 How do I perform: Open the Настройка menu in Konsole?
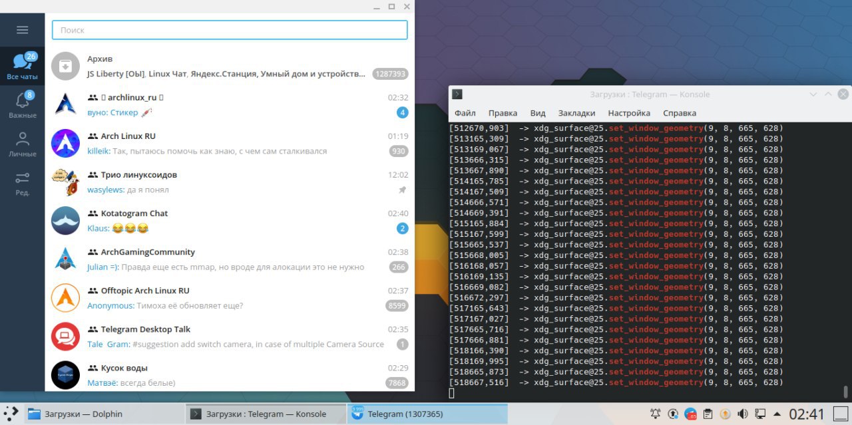coord(629,113)
